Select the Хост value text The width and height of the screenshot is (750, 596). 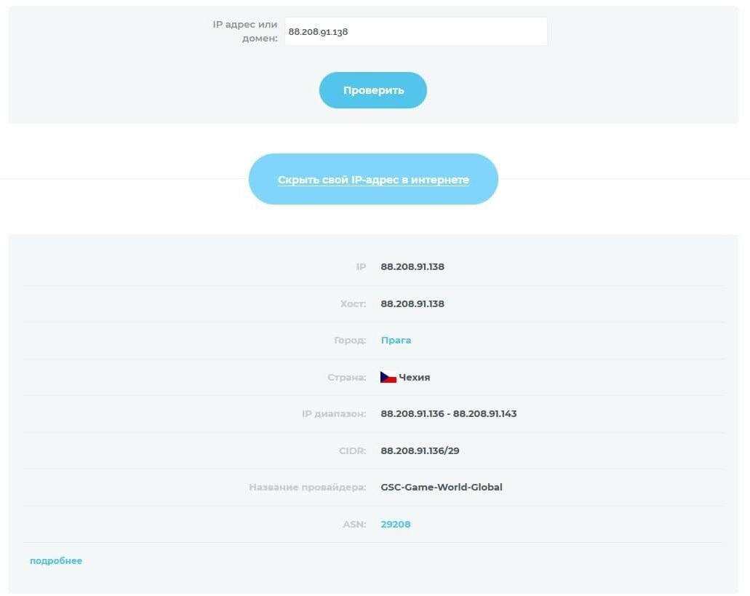coord(412,303)
